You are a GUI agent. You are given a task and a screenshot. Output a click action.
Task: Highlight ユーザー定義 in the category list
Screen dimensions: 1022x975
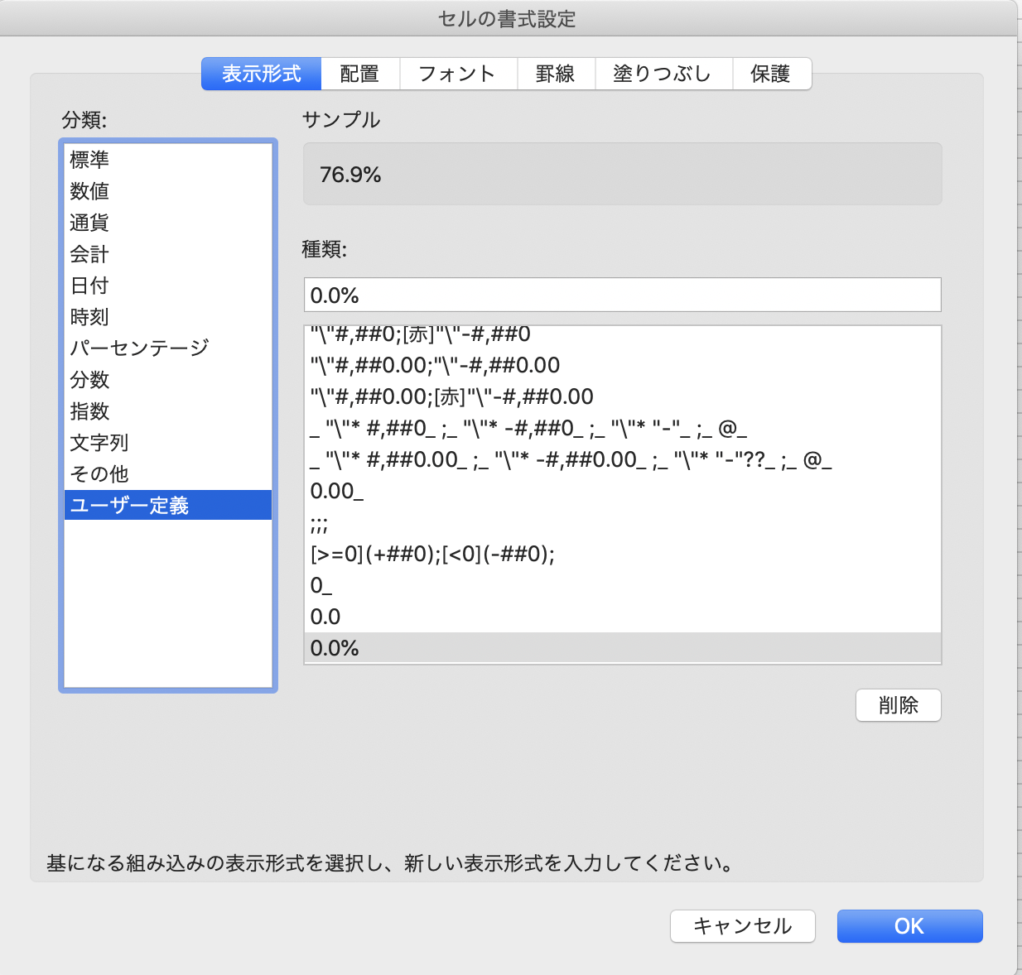(130, 505)
